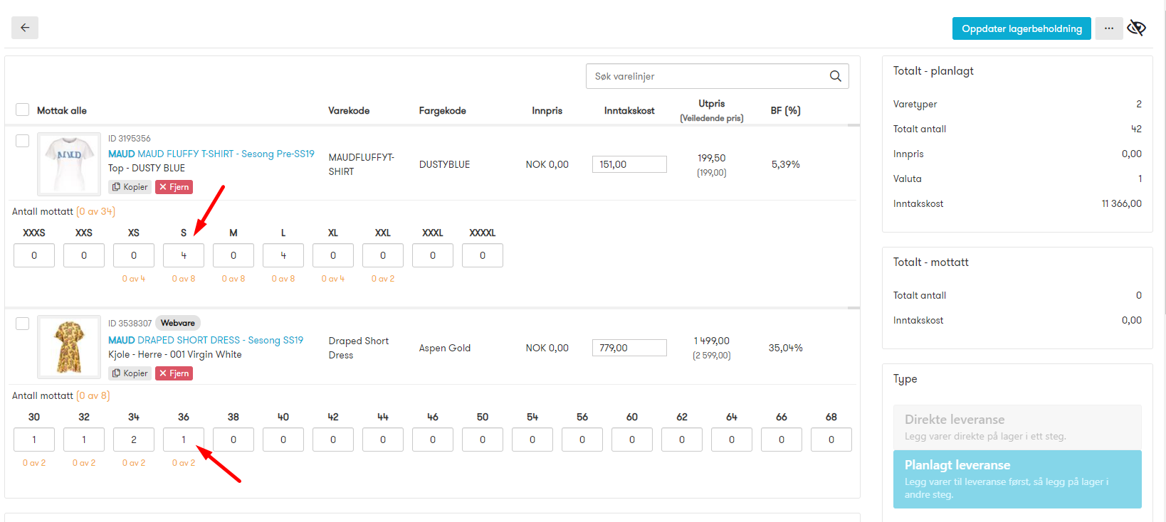Click the XXXXL size quantity field

483,255
